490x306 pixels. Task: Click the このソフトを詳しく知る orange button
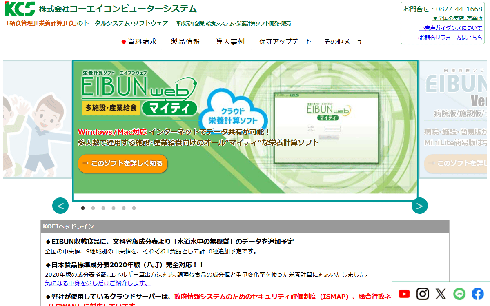(122, 163)
